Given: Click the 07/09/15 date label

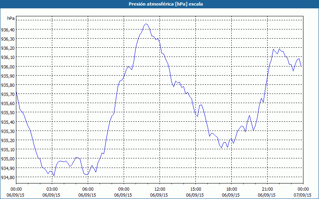Looking at the screenshot, I should pyautogui.click(x=303, y=195).
